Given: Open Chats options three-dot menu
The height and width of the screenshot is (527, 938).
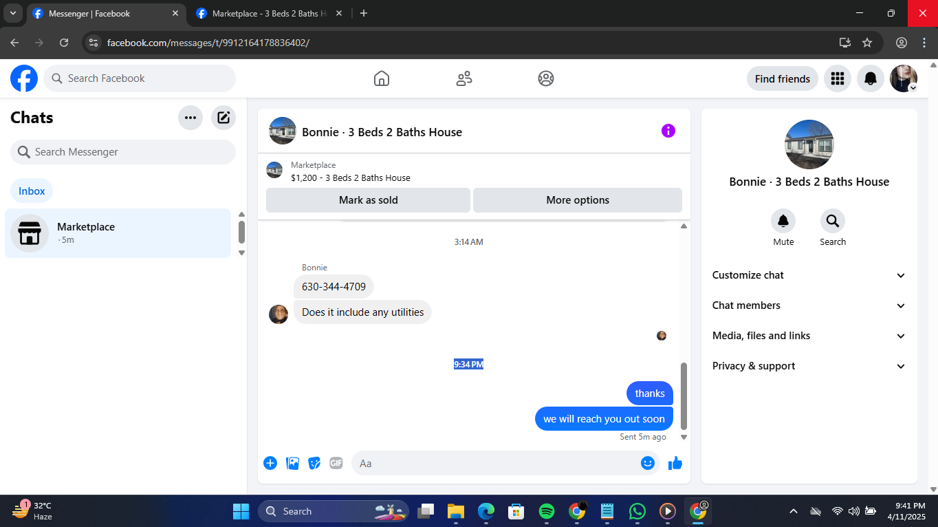Looking at the screenshot, I should pos(190,118).
